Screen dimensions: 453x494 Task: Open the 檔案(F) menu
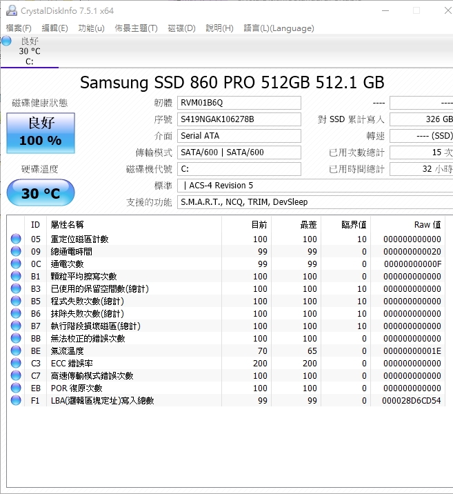tap(19, 28)
